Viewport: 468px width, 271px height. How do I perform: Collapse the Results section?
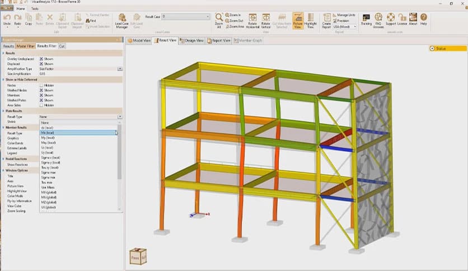(x=3, y=53)
